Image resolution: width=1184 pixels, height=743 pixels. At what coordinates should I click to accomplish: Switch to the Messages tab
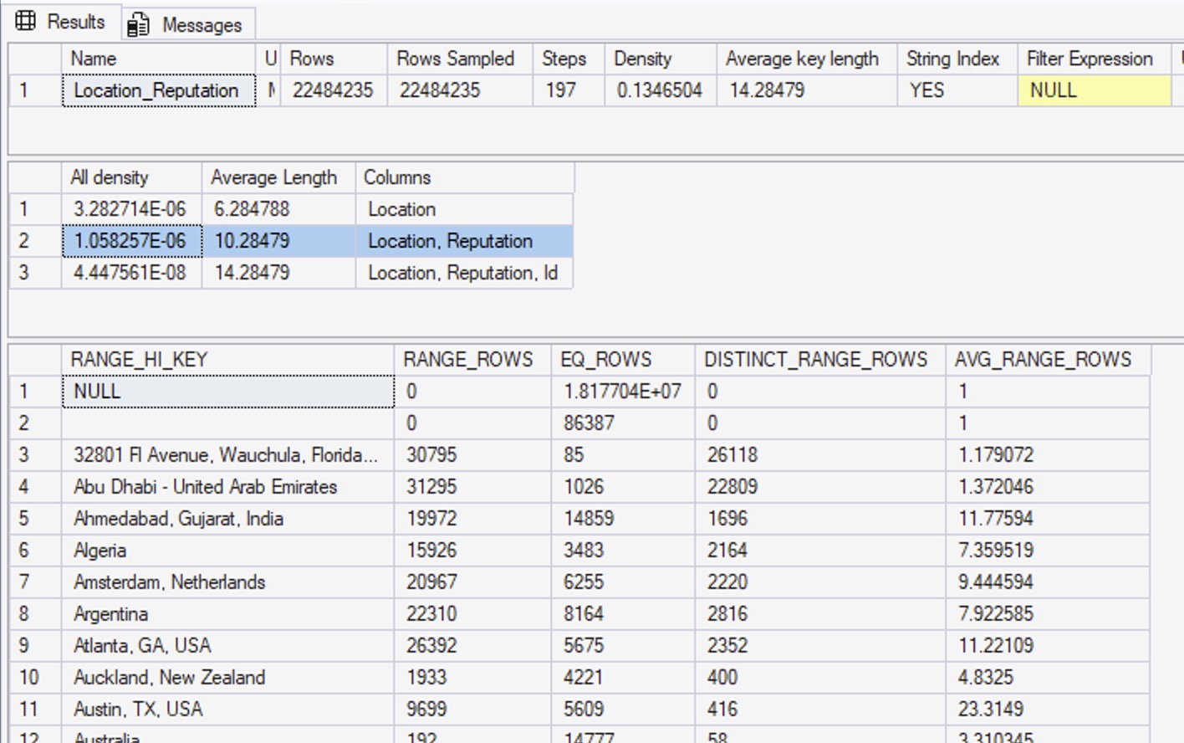[201, 25]
